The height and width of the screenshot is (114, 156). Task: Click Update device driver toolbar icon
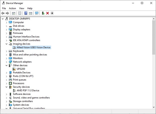pos(43,13)
